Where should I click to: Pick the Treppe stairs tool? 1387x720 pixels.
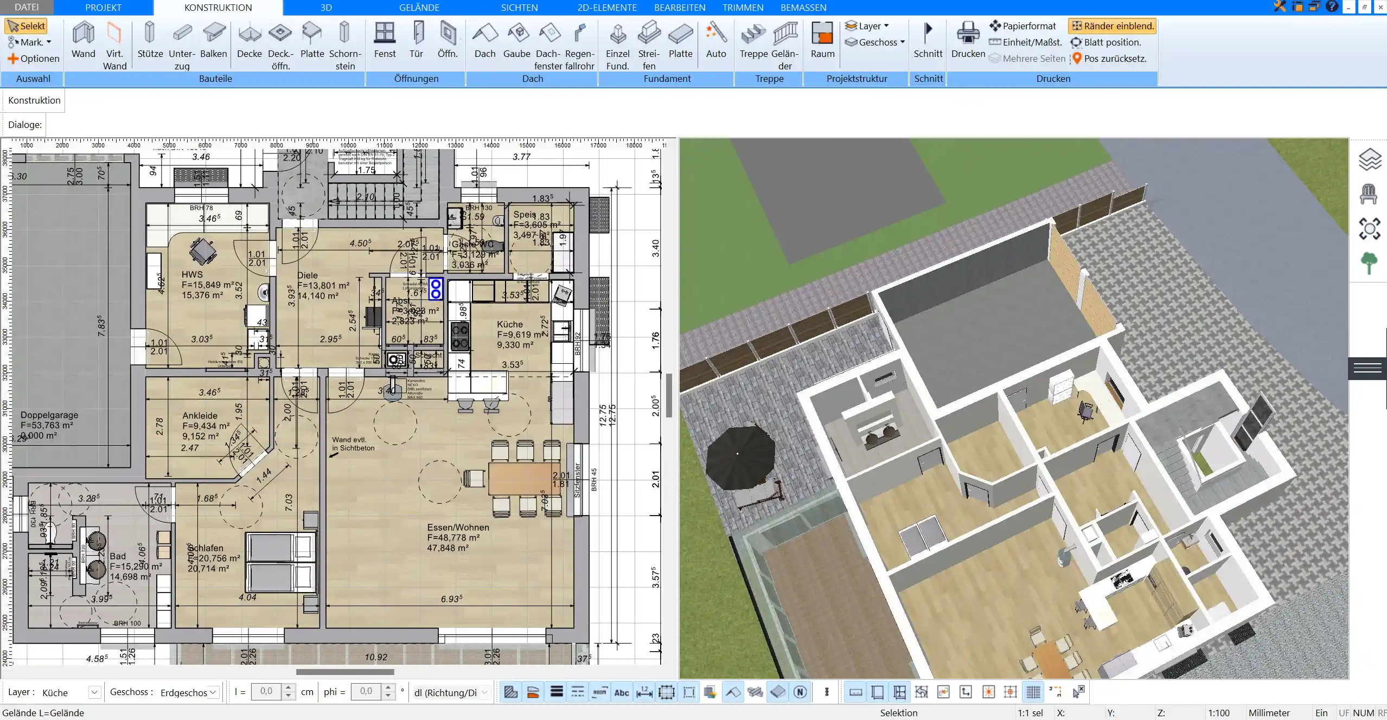point(753,40)
